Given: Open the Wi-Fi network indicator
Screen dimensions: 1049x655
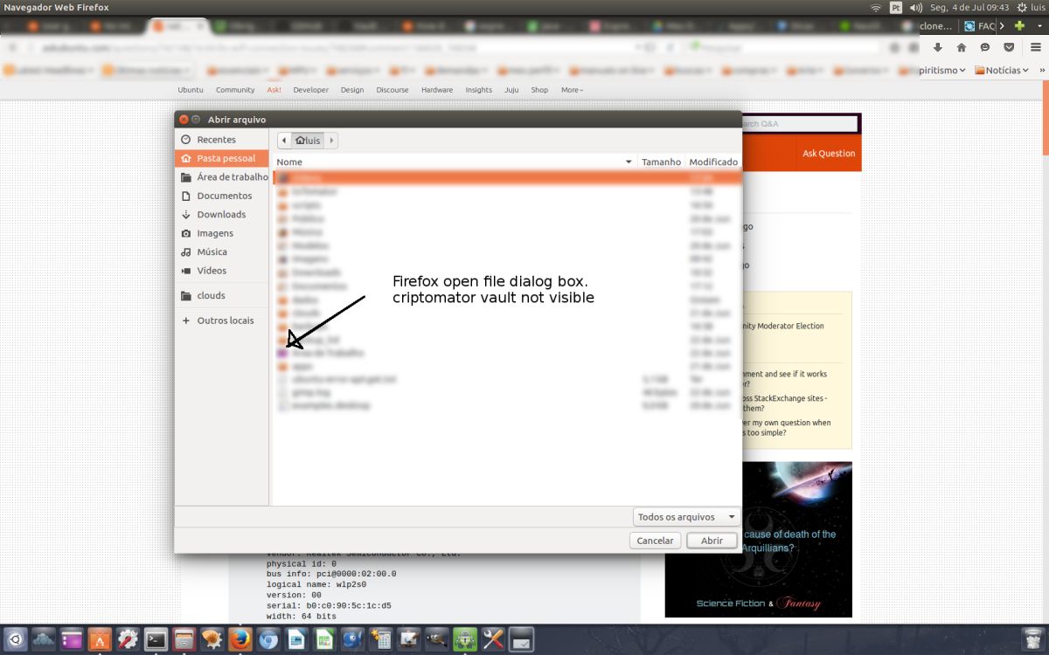Looking at the screenshot, I should pyautogui.click(x=876, y=7).
